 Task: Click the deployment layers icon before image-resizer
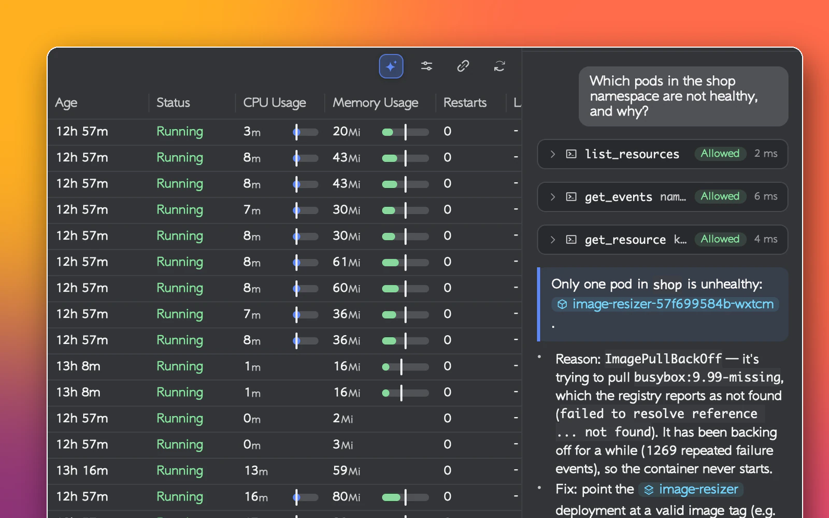pos(649,490)
